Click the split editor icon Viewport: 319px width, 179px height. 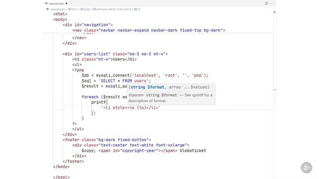click(x=266, y=3)
